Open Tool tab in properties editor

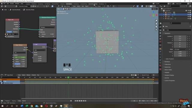pos(160,27)
